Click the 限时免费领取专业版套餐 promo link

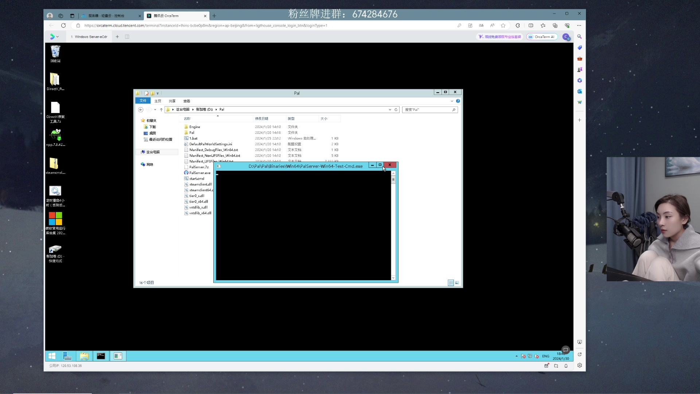pyautogui.click(x=500, y=37)
